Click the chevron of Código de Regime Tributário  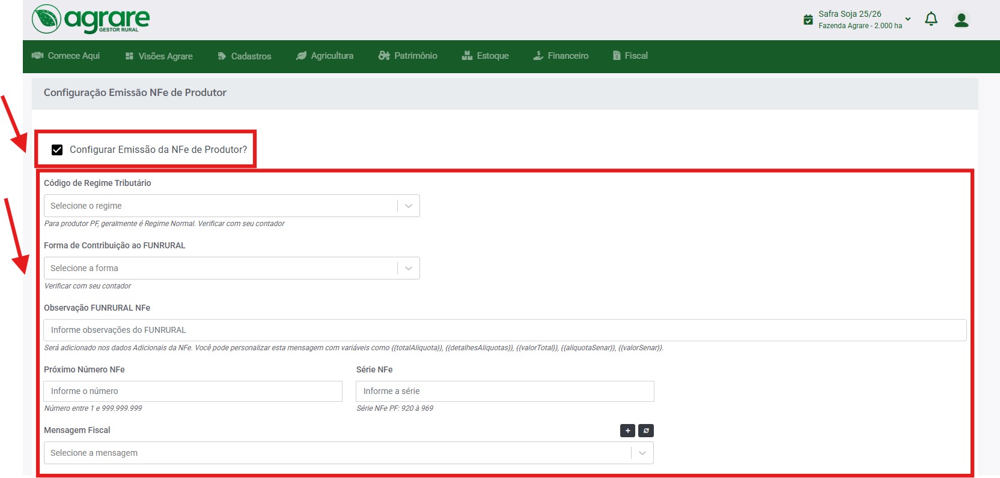(x=409, y=206)
